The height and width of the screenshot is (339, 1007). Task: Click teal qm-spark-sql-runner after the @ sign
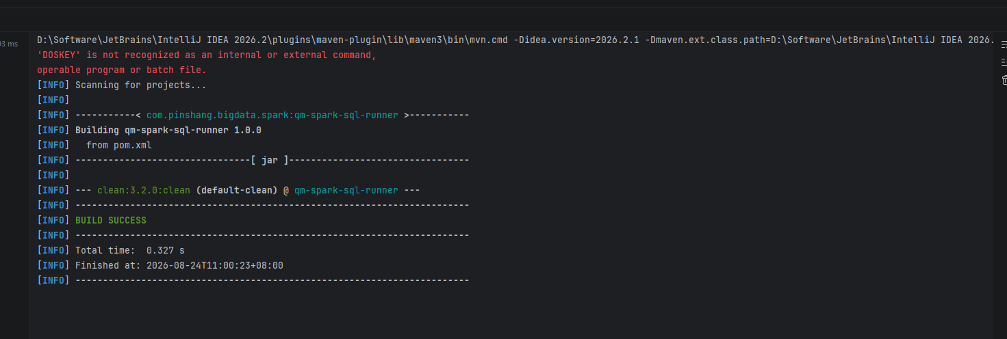346,190
